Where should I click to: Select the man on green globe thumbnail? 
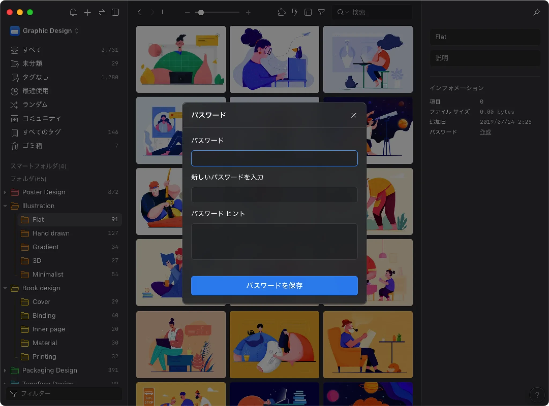pos(181,59)
